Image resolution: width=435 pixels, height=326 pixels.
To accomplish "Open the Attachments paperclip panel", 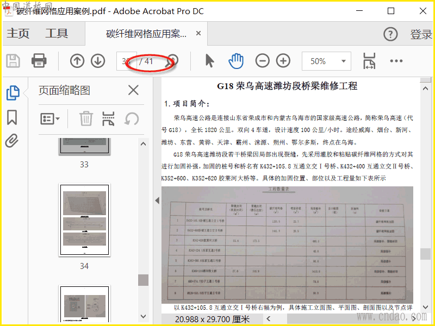I will (12, 141).
